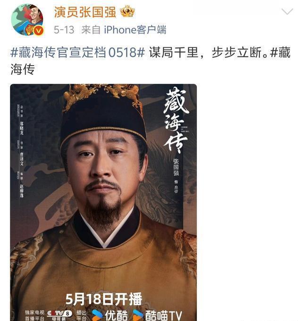Open hashtag #藏海传官宣定档0518#
Viewport: 302px width, 321px height.
[x=78, y=52]
